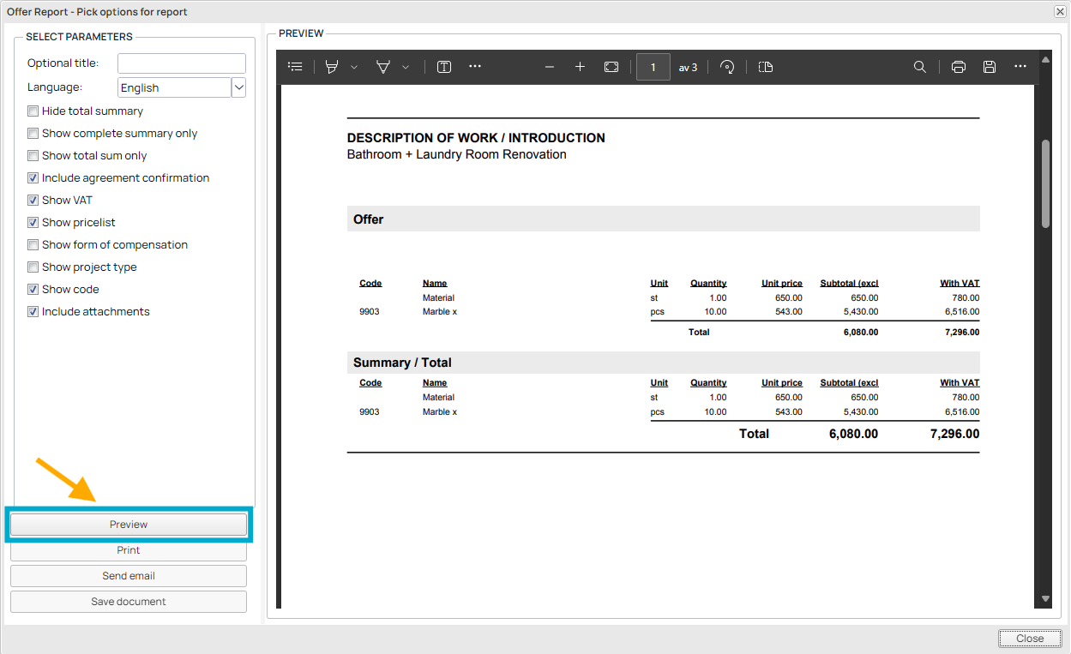
Task: Click the Summary / Total section heading
Action: (x=402, y=363)
